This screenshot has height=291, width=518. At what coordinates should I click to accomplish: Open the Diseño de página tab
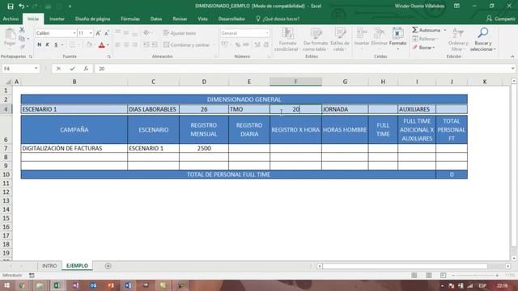pyautogui.click(x=92, y=19)
